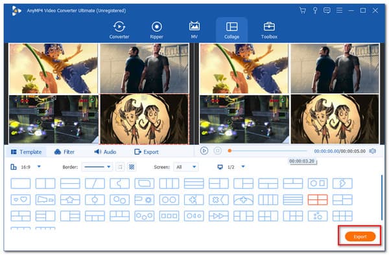
Task: Open the Filter tab
Action: (64, 151)
